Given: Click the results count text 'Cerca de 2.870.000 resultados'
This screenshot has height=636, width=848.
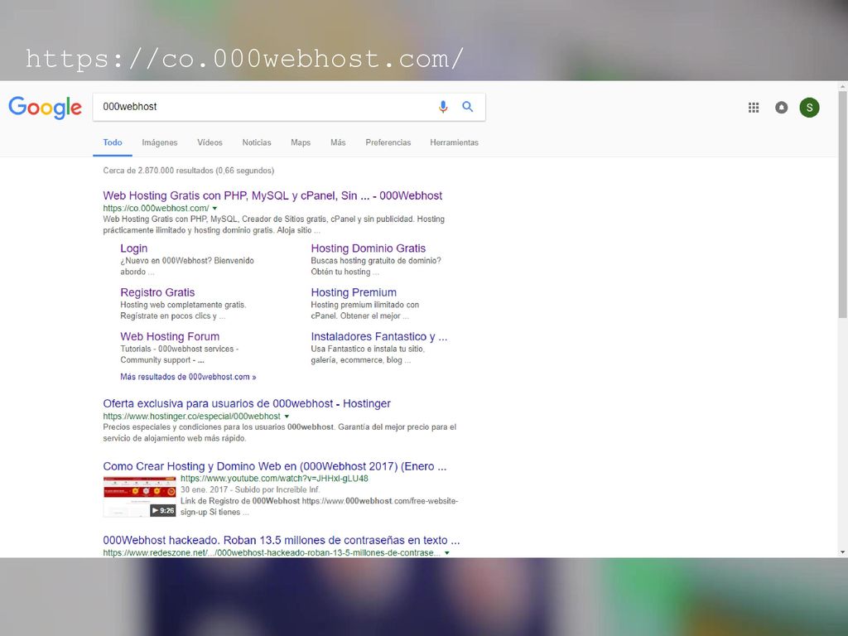Looking at the screenshot, I should point(158,171).
